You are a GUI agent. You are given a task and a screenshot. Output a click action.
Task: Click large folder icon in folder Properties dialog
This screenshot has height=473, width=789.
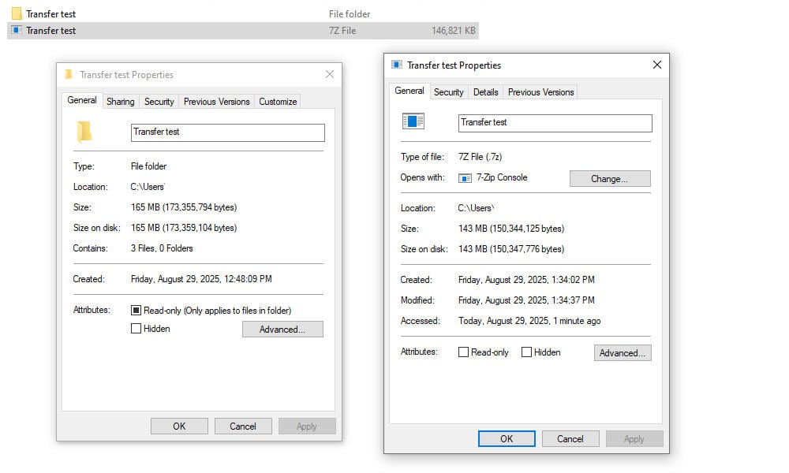[x=84, y=132]
